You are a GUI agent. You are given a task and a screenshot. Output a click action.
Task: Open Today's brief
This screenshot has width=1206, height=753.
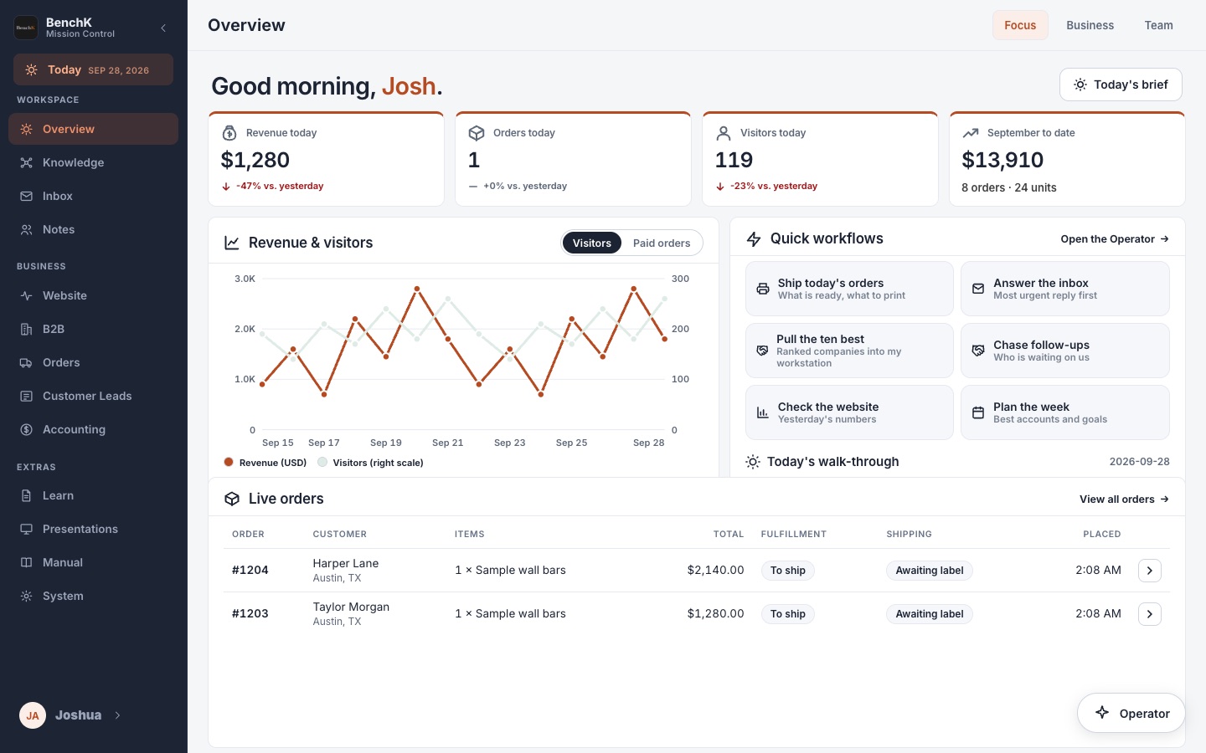pos(1121,85)
